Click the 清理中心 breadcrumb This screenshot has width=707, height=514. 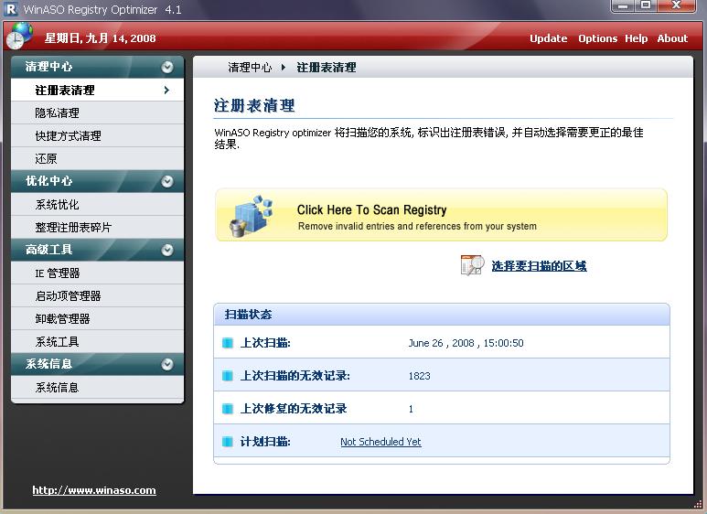pos(250,68)
